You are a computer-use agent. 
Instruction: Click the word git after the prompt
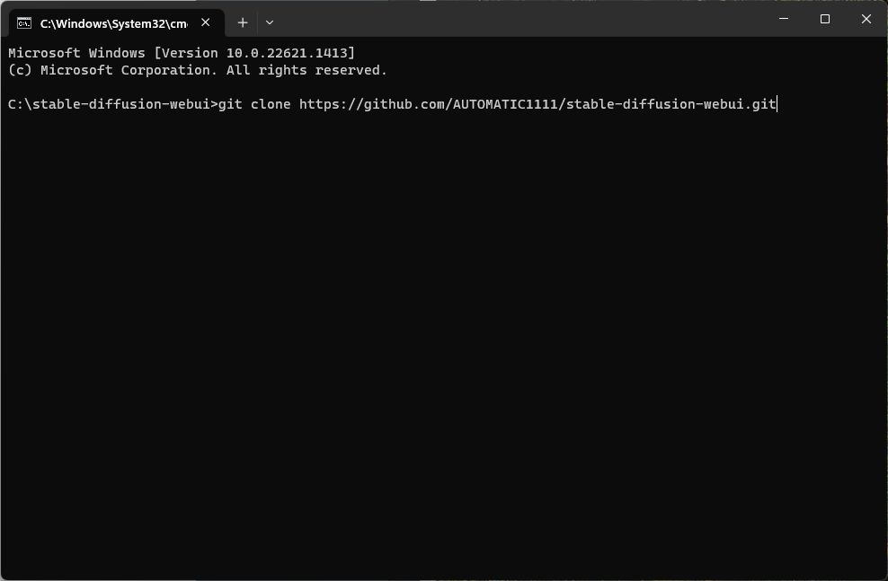coord(230,104)
